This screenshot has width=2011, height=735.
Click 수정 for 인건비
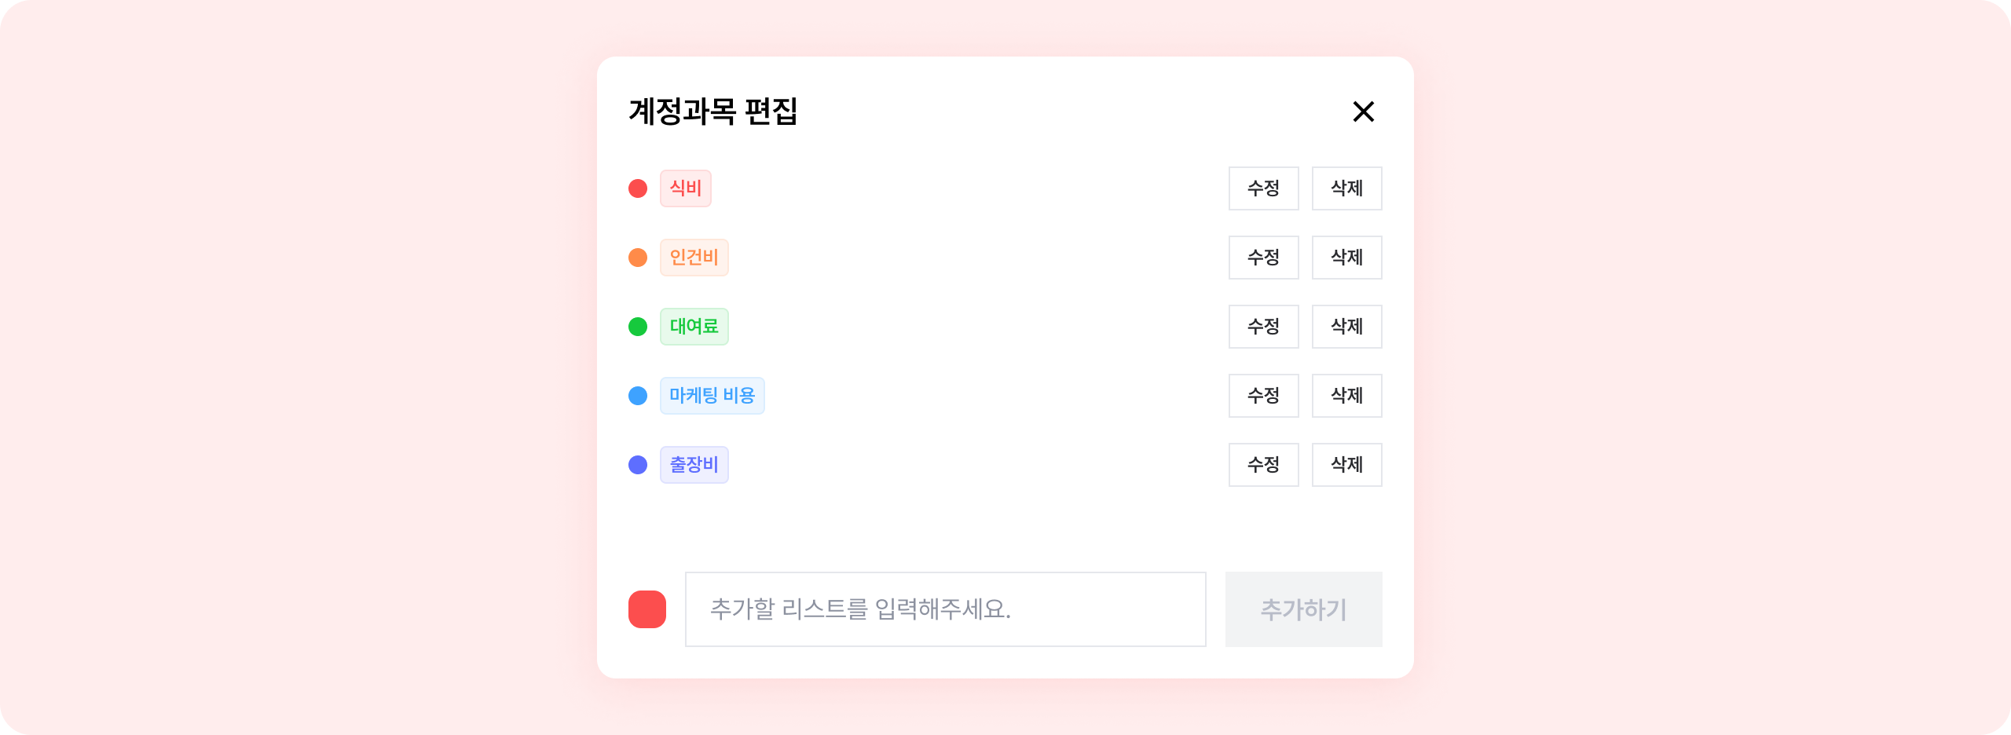click(1263, 258)
